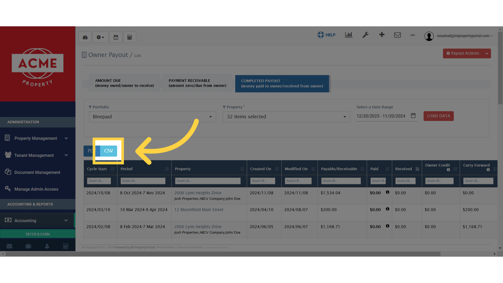The width and height of the screenshot is (503, 283).
Task: Click the paid info icon in the $1,168.71 row
Action: point(387,226)
